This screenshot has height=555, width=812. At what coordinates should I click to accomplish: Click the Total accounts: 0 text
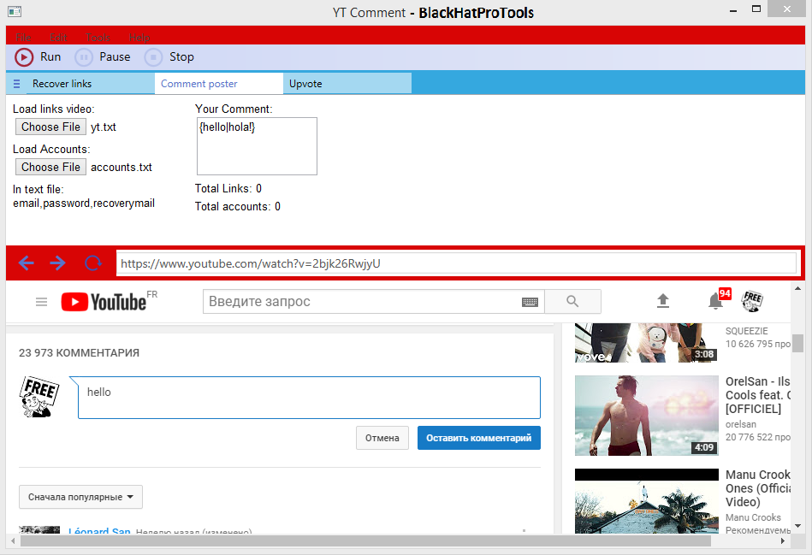pos(238,207)
